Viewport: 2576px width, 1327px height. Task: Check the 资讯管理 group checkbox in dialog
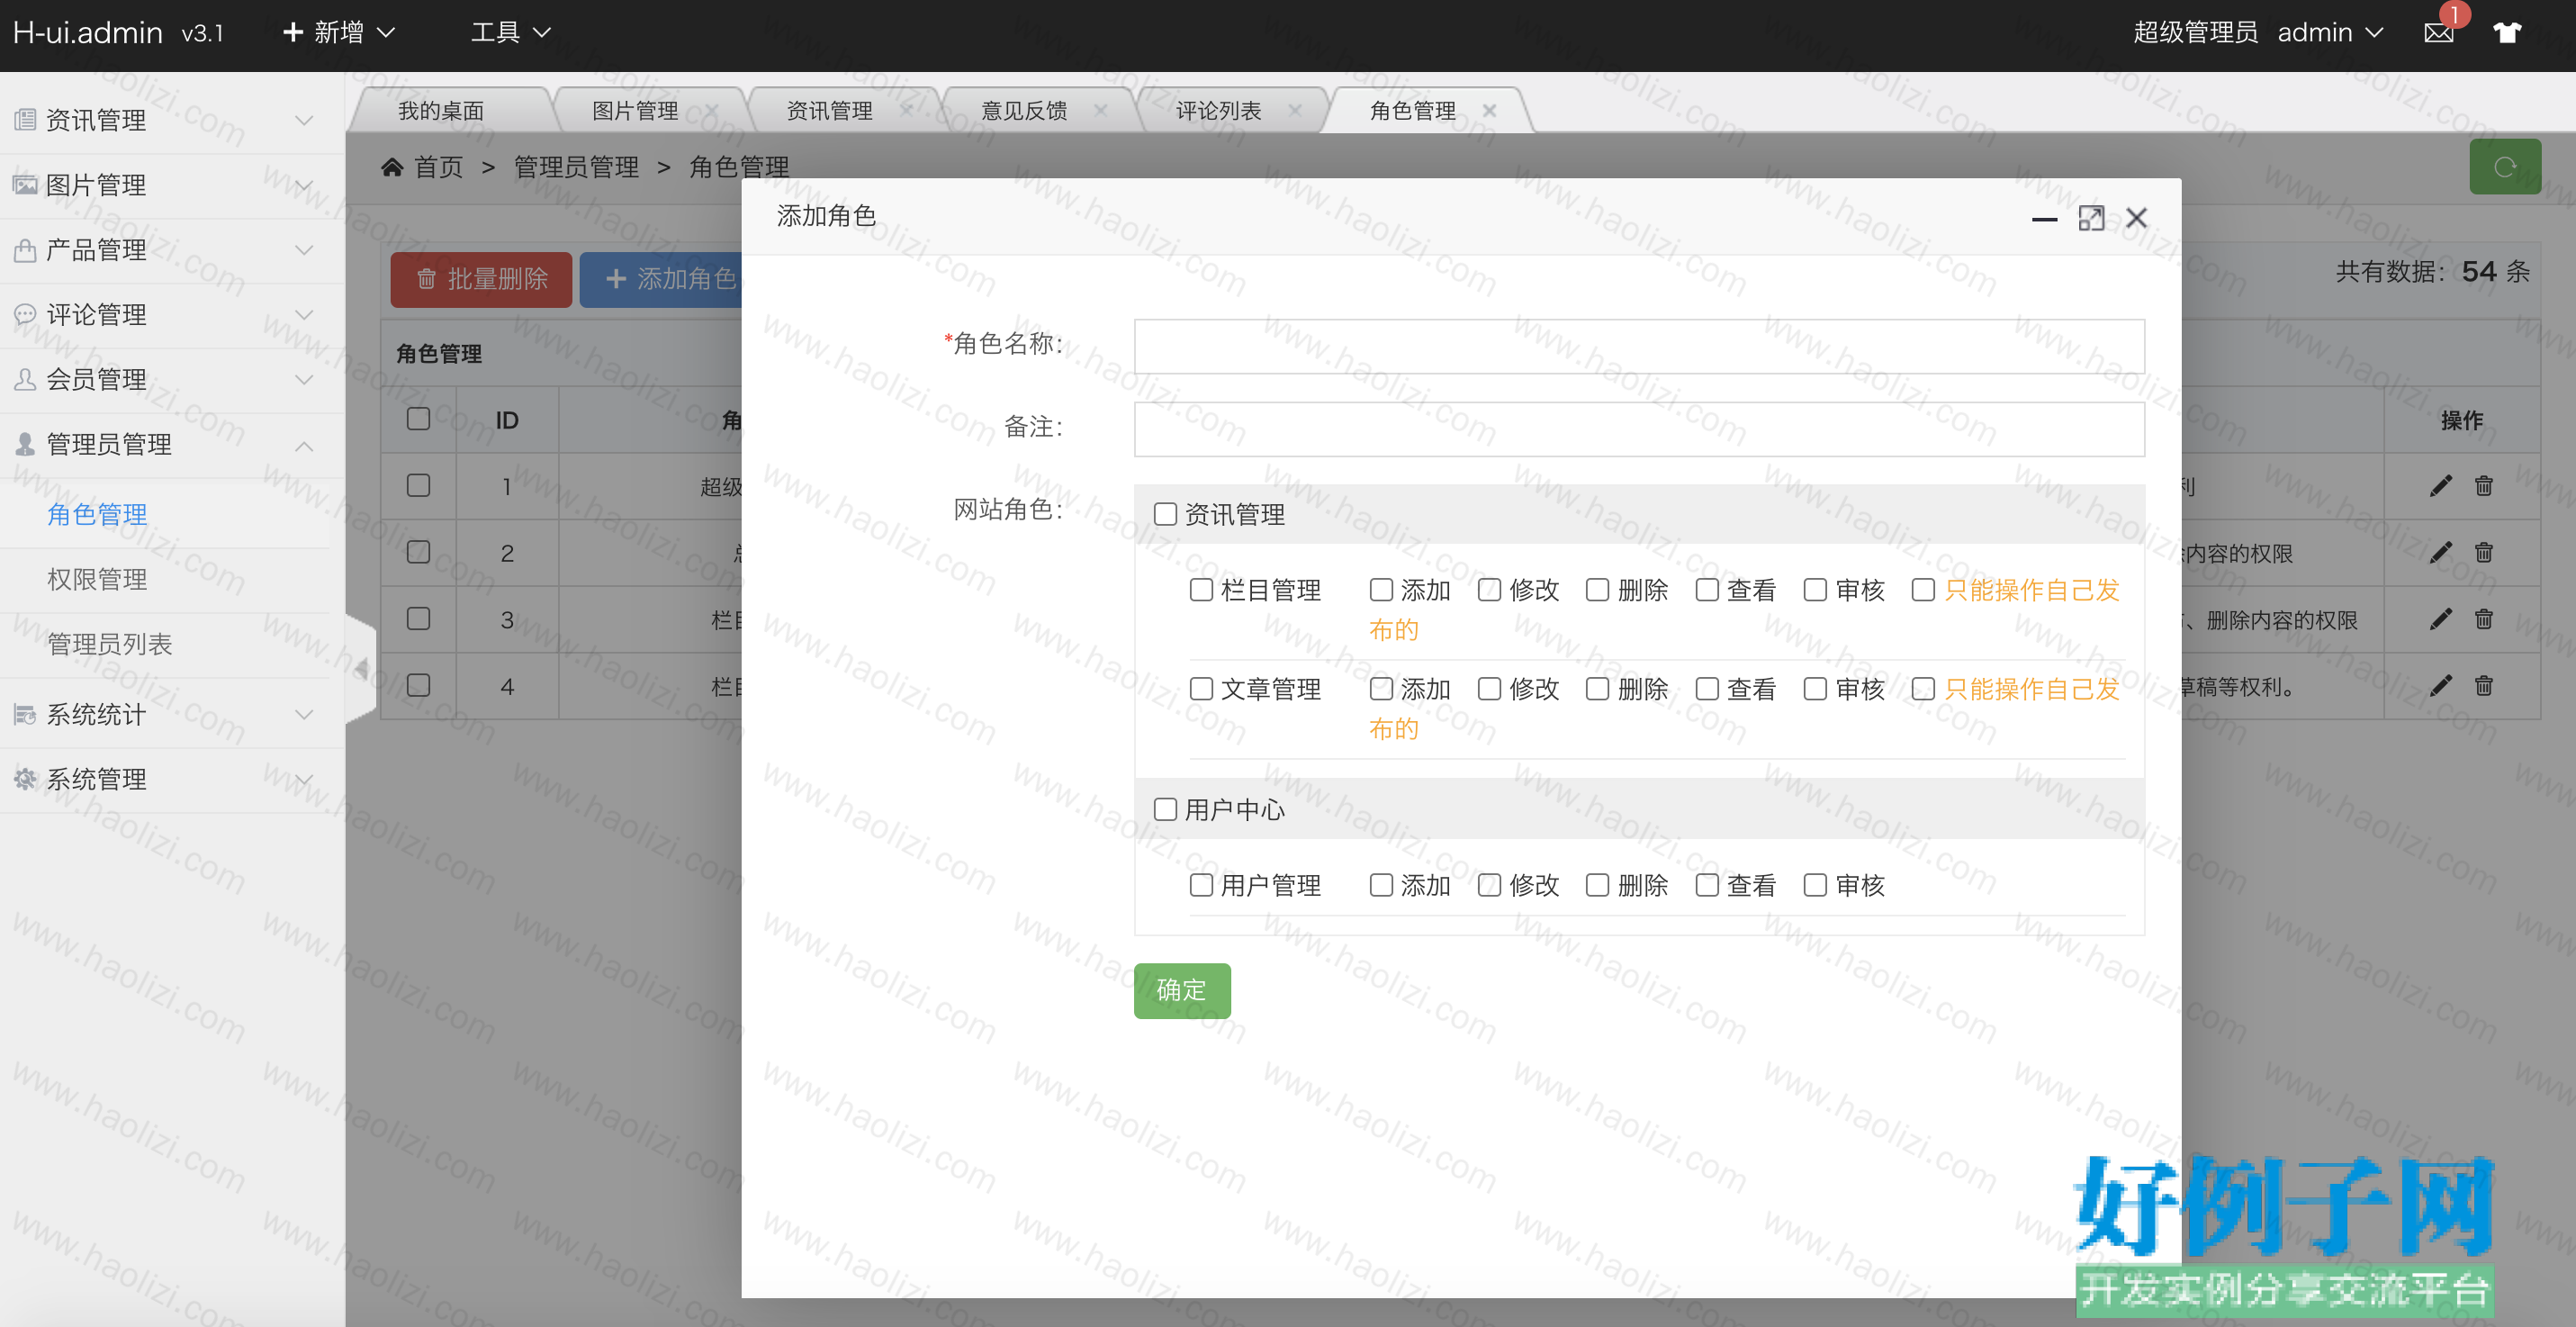[x=1165, y=514]
